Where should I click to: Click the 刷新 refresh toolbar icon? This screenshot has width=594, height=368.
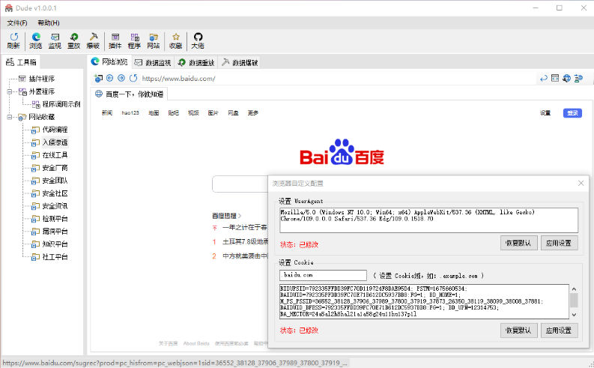[13, 40]
